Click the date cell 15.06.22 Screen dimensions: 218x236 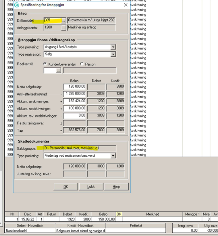pyautogui.click(x=28, y=219)
